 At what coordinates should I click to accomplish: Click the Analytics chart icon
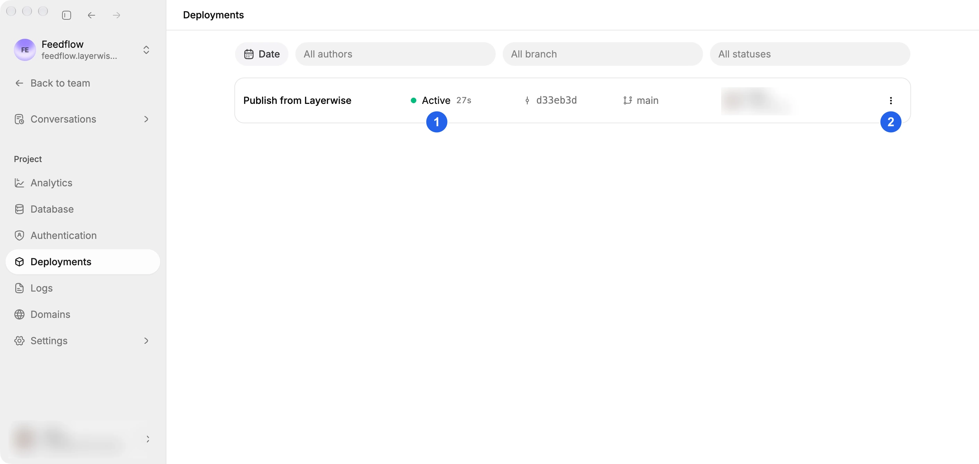[x=19, y=183]
